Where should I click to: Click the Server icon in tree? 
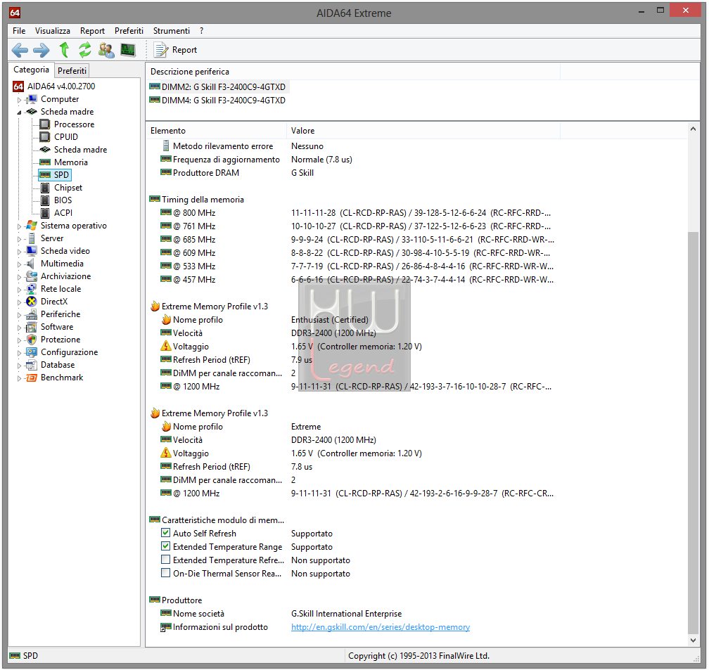[31, 238]
